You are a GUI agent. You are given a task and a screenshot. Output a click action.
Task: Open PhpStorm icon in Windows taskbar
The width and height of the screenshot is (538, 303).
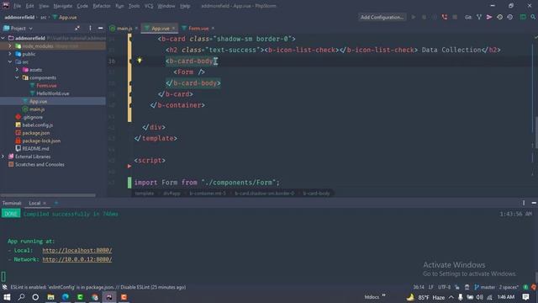coord(109,297)
